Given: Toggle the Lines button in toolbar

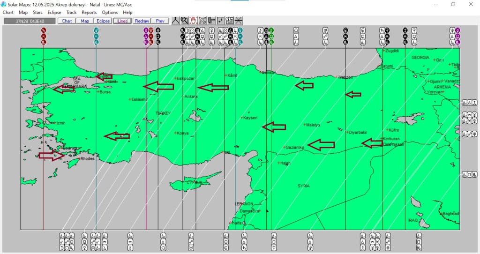Looking at the screenshot, I should pyautogui.click(x=122, y=21).
